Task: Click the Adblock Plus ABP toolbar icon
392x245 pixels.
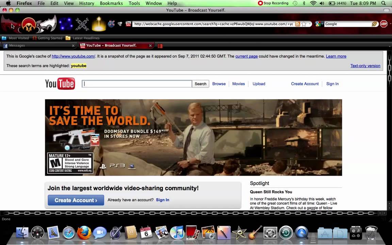Action: [x=383, y=24]
